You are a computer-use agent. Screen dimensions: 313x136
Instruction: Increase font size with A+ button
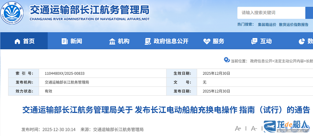[238, 129]
